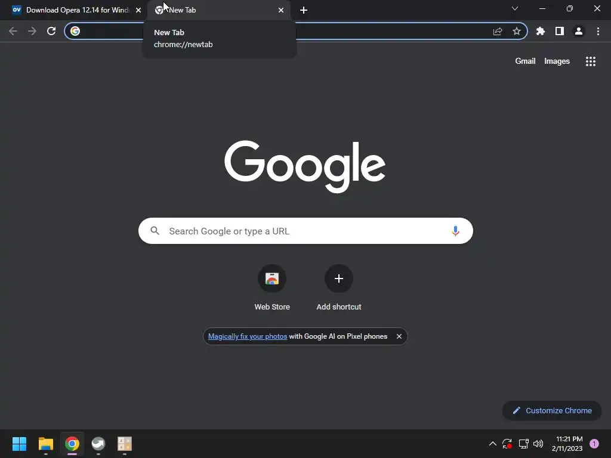The width and height of the screenshot is (611, 458).
Task: Focus the Search Google or type a URL box
Action: pyautogui.click(x=305, y=231)
